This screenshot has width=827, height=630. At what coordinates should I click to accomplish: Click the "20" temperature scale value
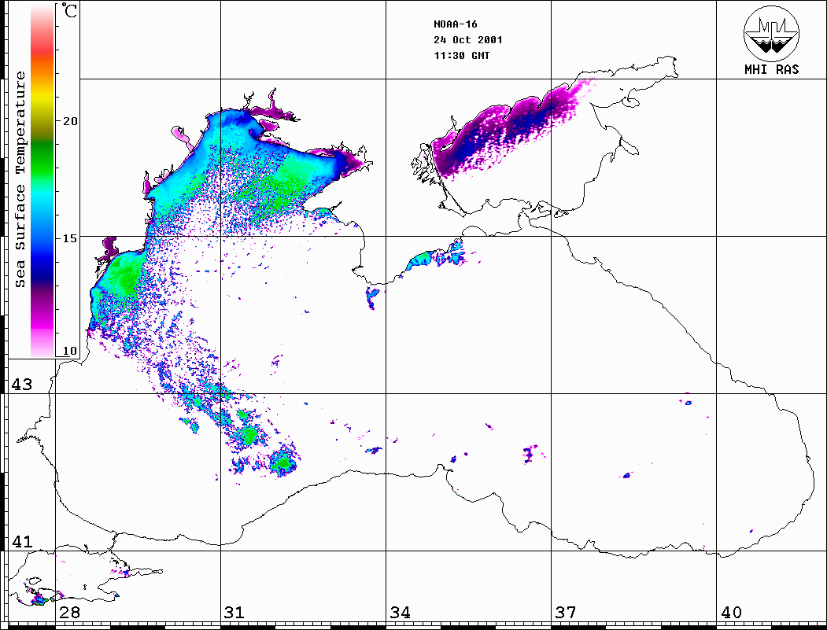click(69, 121)
